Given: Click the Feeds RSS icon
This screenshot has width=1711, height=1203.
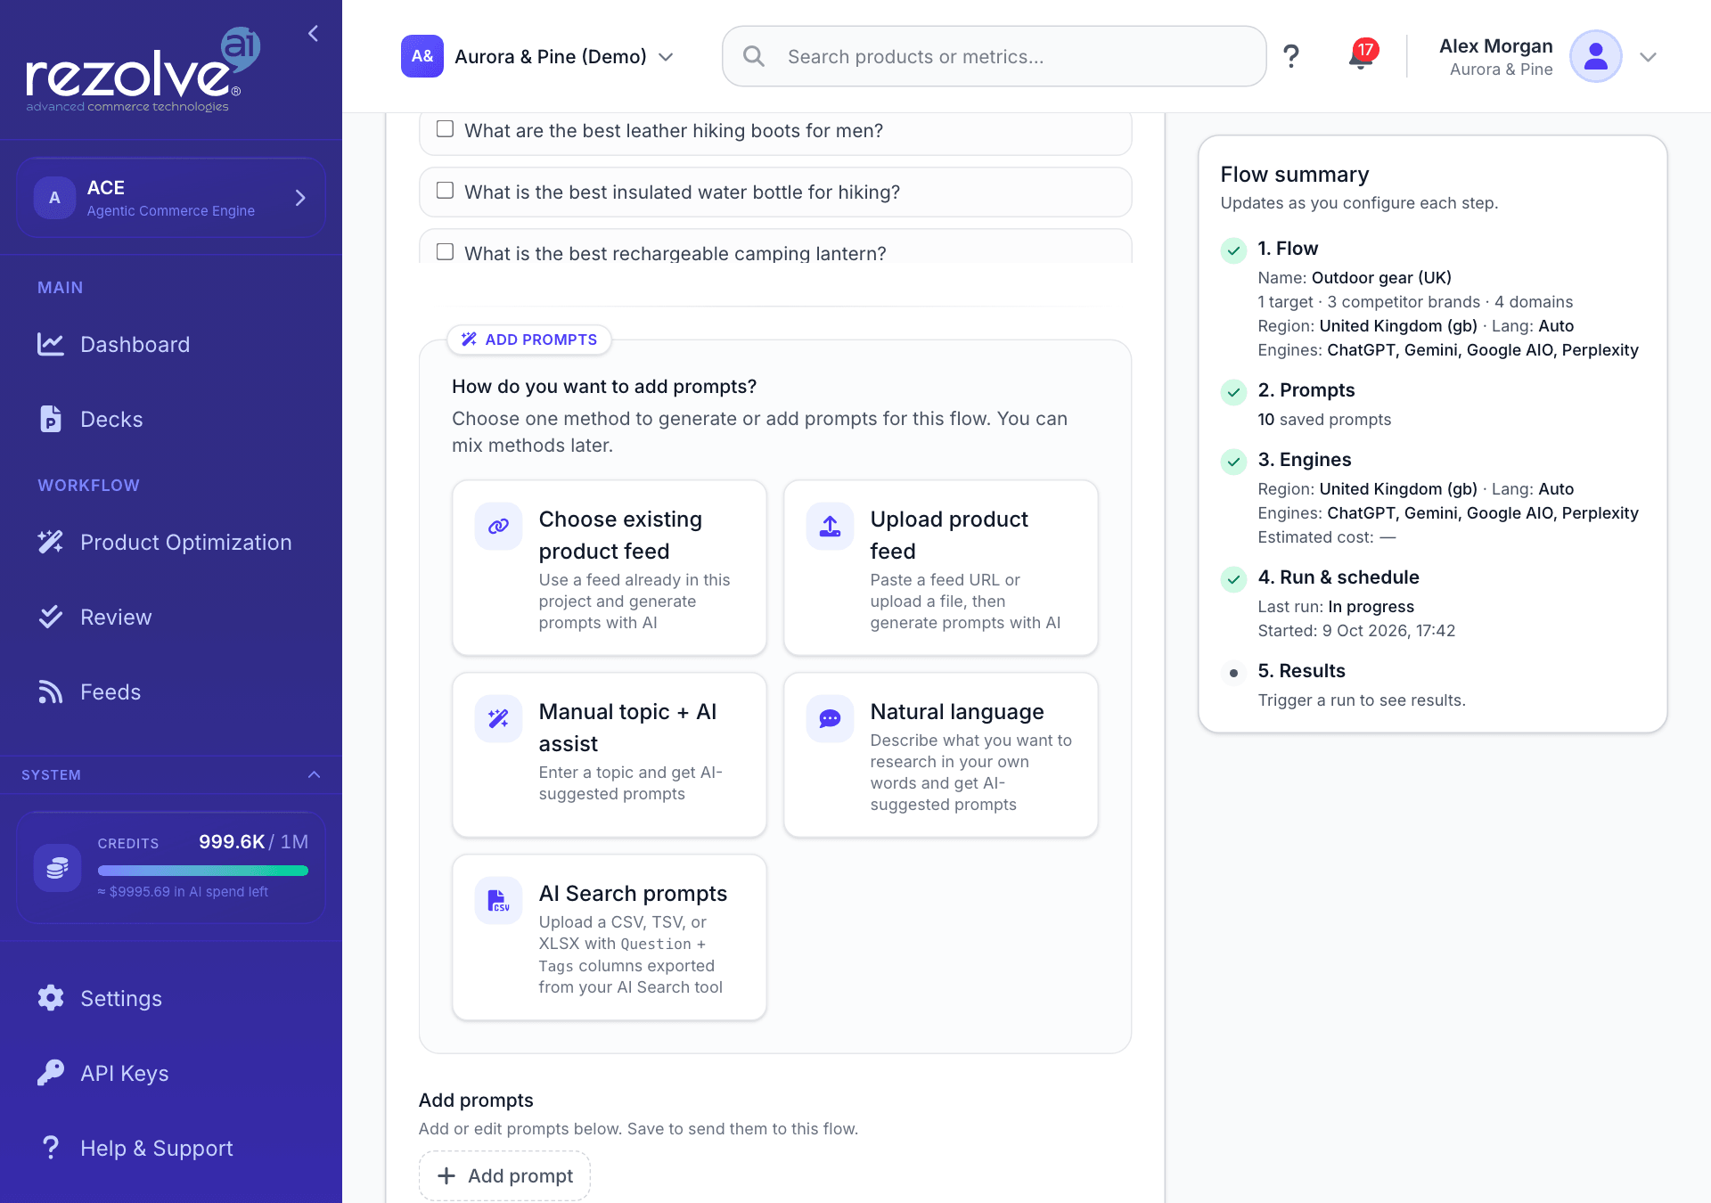Looking at the screenshot, I should [x=51, y=692].
